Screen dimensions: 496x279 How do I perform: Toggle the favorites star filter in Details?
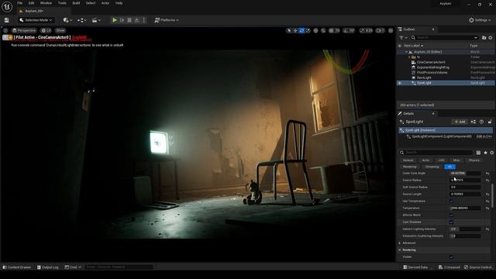tap(485, 153)
